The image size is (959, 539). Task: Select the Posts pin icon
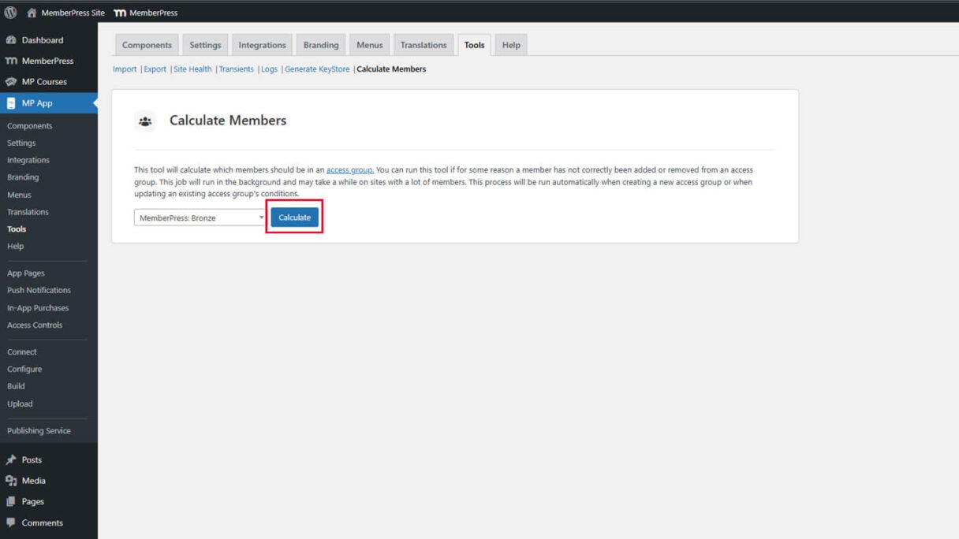pos(11,459)
